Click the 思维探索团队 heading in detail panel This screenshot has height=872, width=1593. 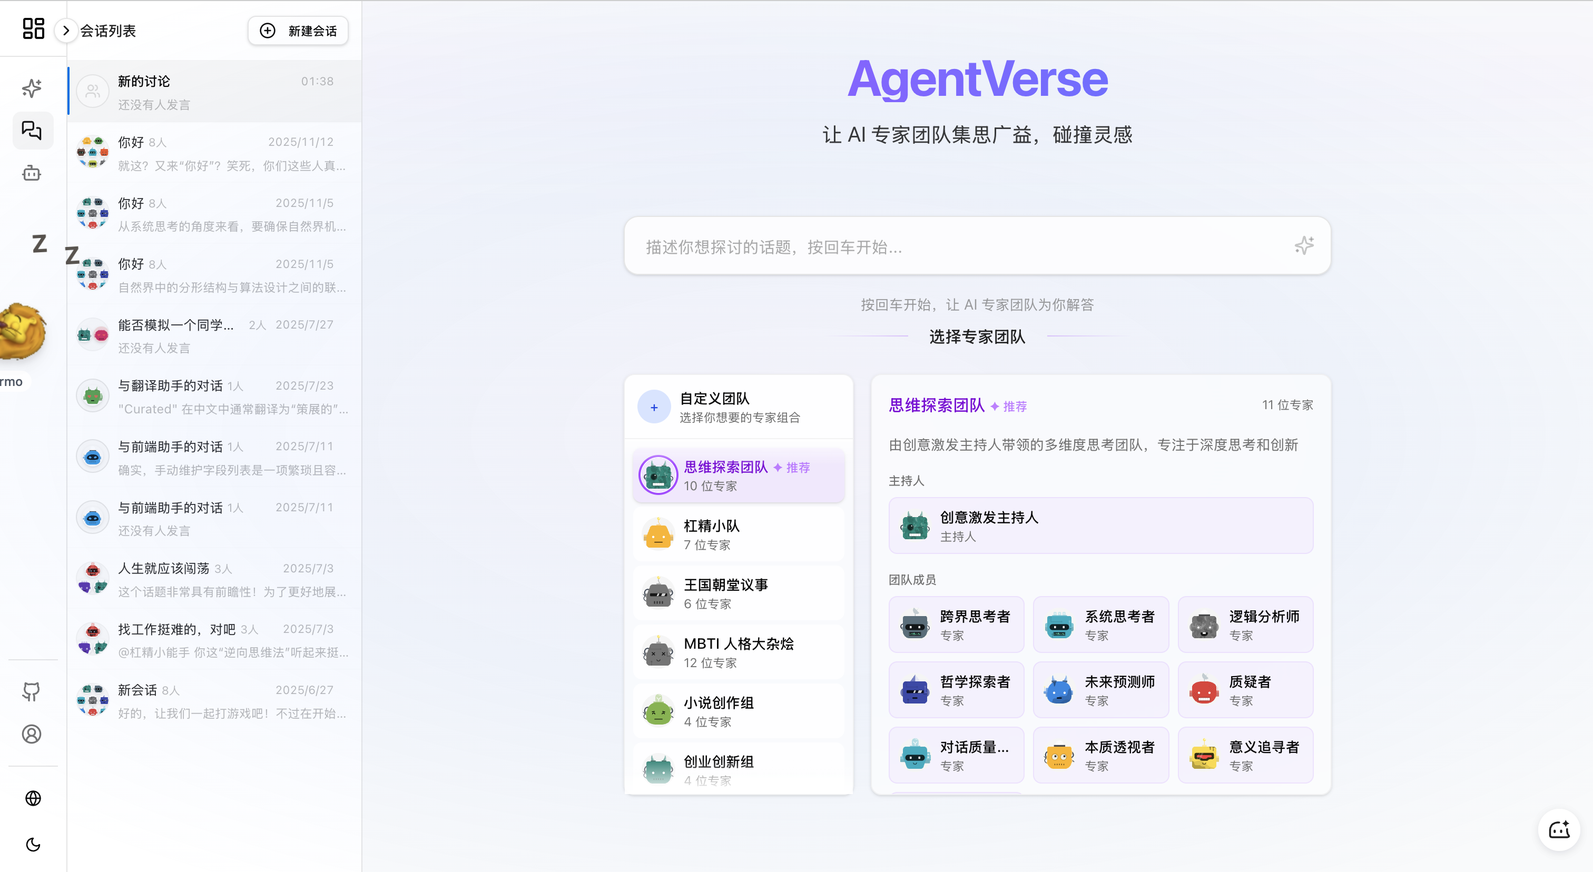coord(936,405)
